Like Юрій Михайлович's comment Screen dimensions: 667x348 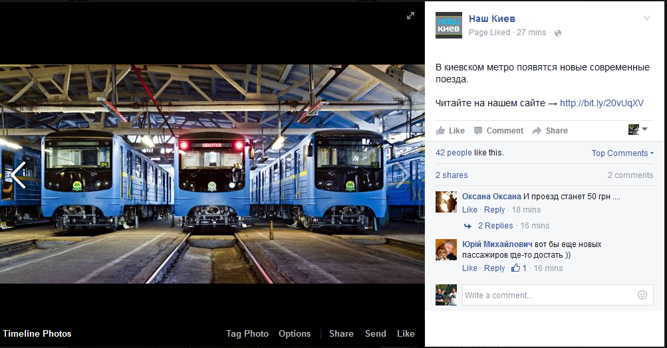tap(469, 268)
